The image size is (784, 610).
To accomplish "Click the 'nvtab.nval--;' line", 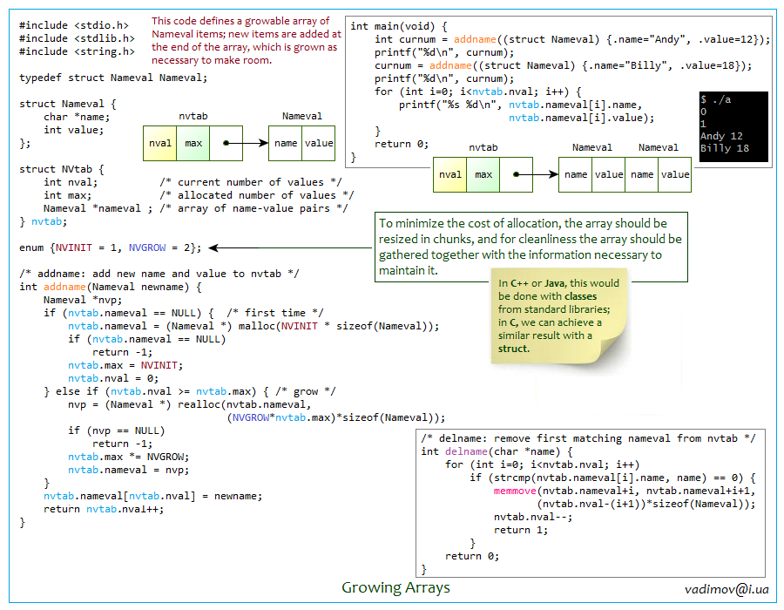I will [x=533, y=517].
